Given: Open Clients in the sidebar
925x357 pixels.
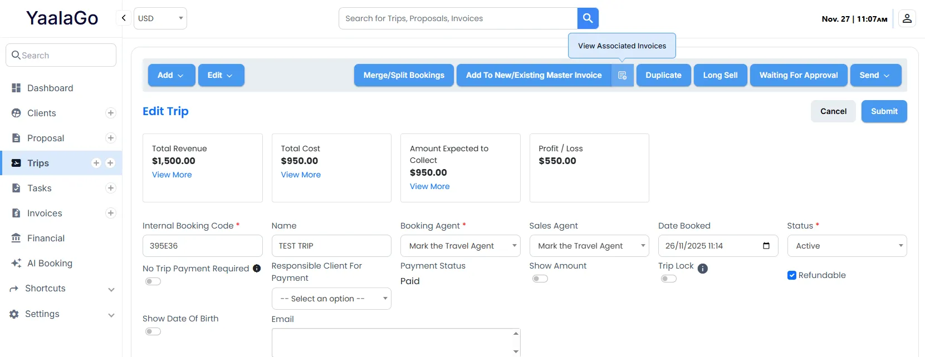Looking at the screenshot, I should (x=42, y=113).
